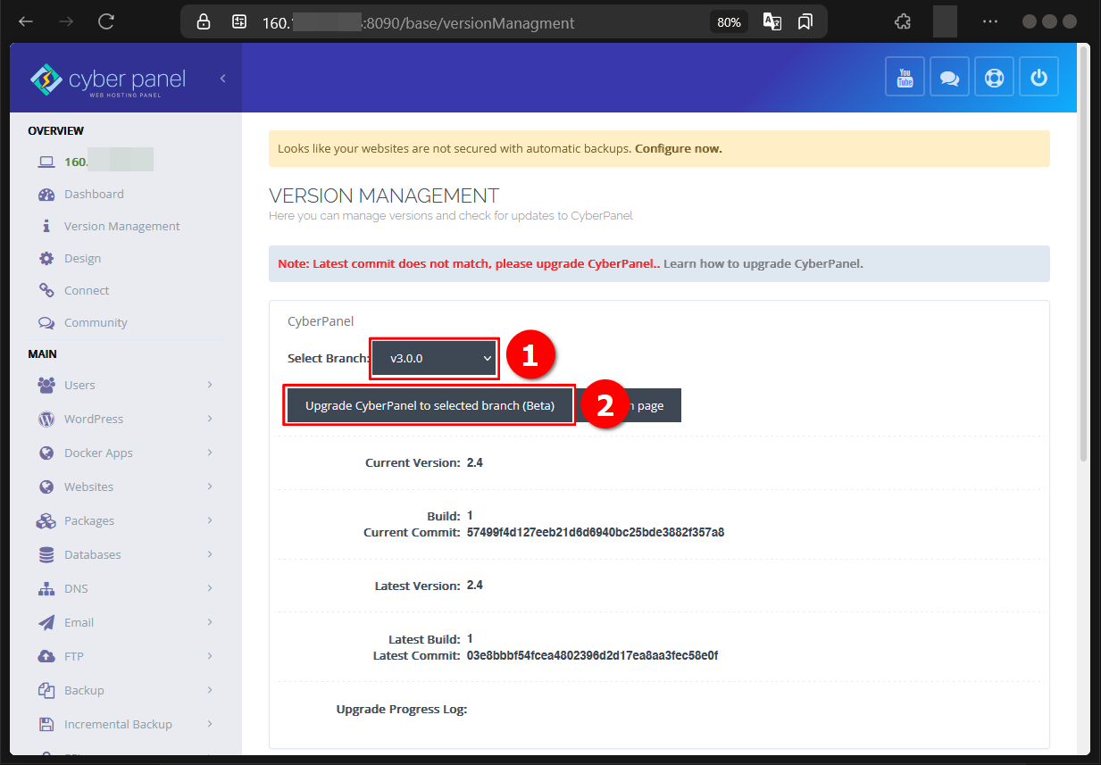
Task: Expand the Websites submenu arrow
Action: tap(210, 486)
